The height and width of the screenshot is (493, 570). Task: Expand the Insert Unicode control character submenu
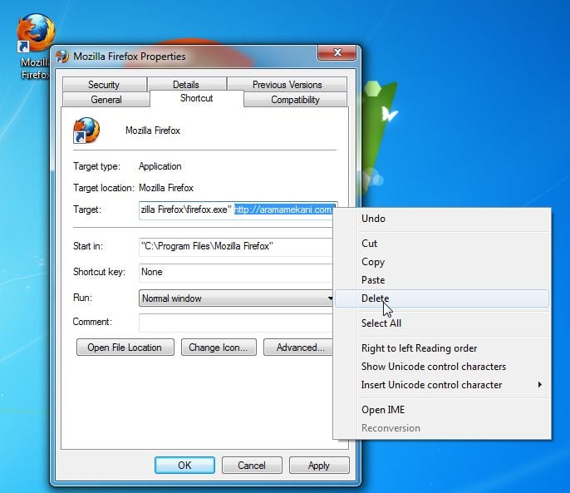tap(442, 385)
